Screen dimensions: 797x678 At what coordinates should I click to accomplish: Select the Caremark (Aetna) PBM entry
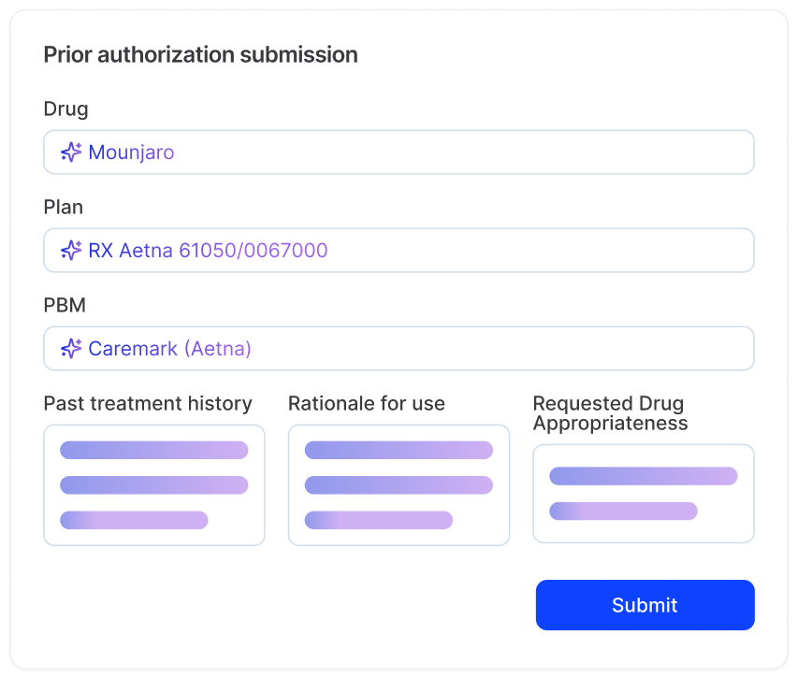pos(169,348)
